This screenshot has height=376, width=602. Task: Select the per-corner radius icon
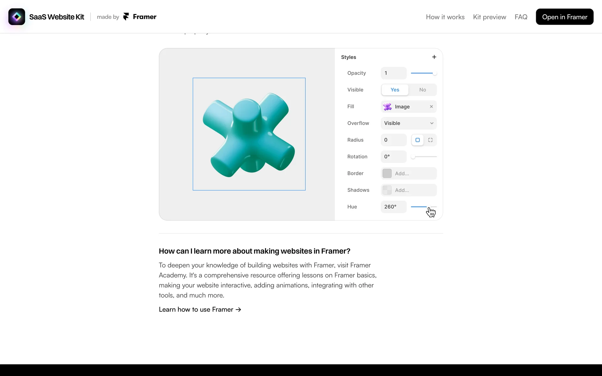[x=430, y=140]
